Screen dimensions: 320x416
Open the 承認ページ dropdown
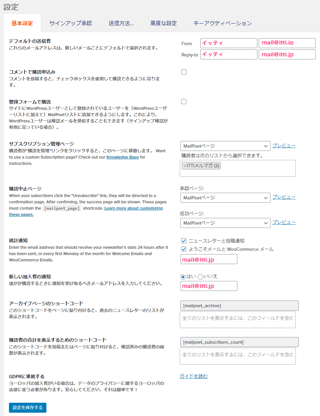225,198
